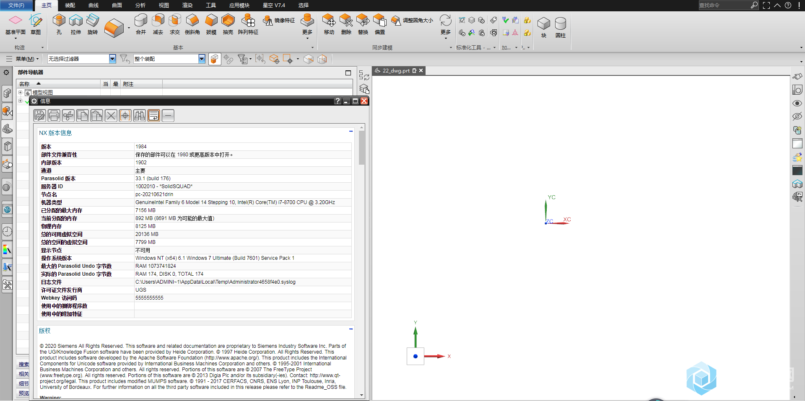
Task: Choose the 减去 subtract boolean tool
Action: pos(158,24)
